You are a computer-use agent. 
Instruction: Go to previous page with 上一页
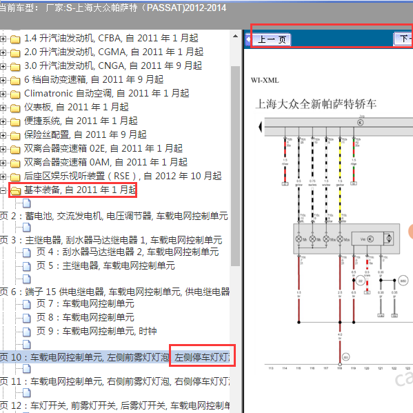[272, 40]
